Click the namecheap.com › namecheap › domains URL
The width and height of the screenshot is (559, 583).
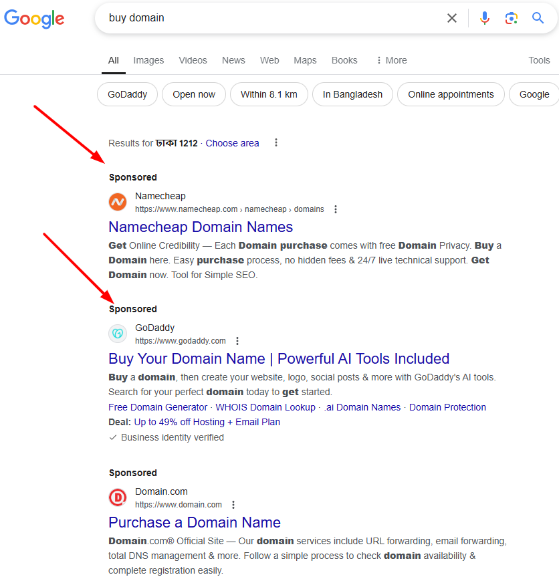coord(229,209)
